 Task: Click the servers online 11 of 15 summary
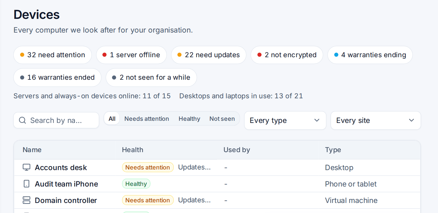point(92,96)
